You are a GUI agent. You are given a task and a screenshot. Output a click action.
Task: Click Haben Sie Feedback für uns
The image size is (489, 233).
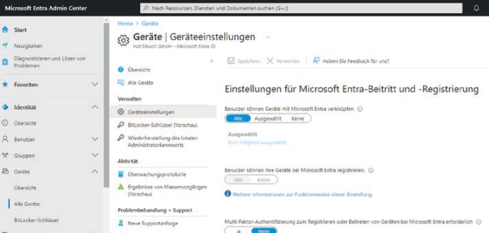pyautogui.click(x=351, y=61)
